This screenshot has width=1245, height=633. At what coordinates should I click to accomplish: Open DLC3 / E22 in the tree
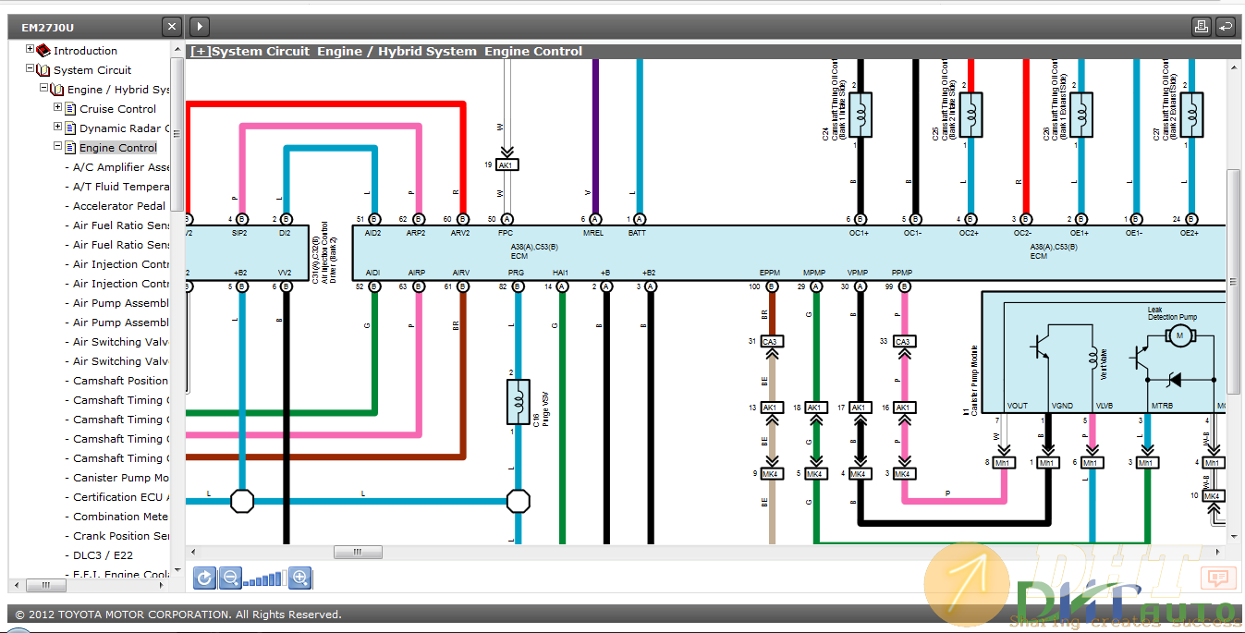[x=103, y=555]
